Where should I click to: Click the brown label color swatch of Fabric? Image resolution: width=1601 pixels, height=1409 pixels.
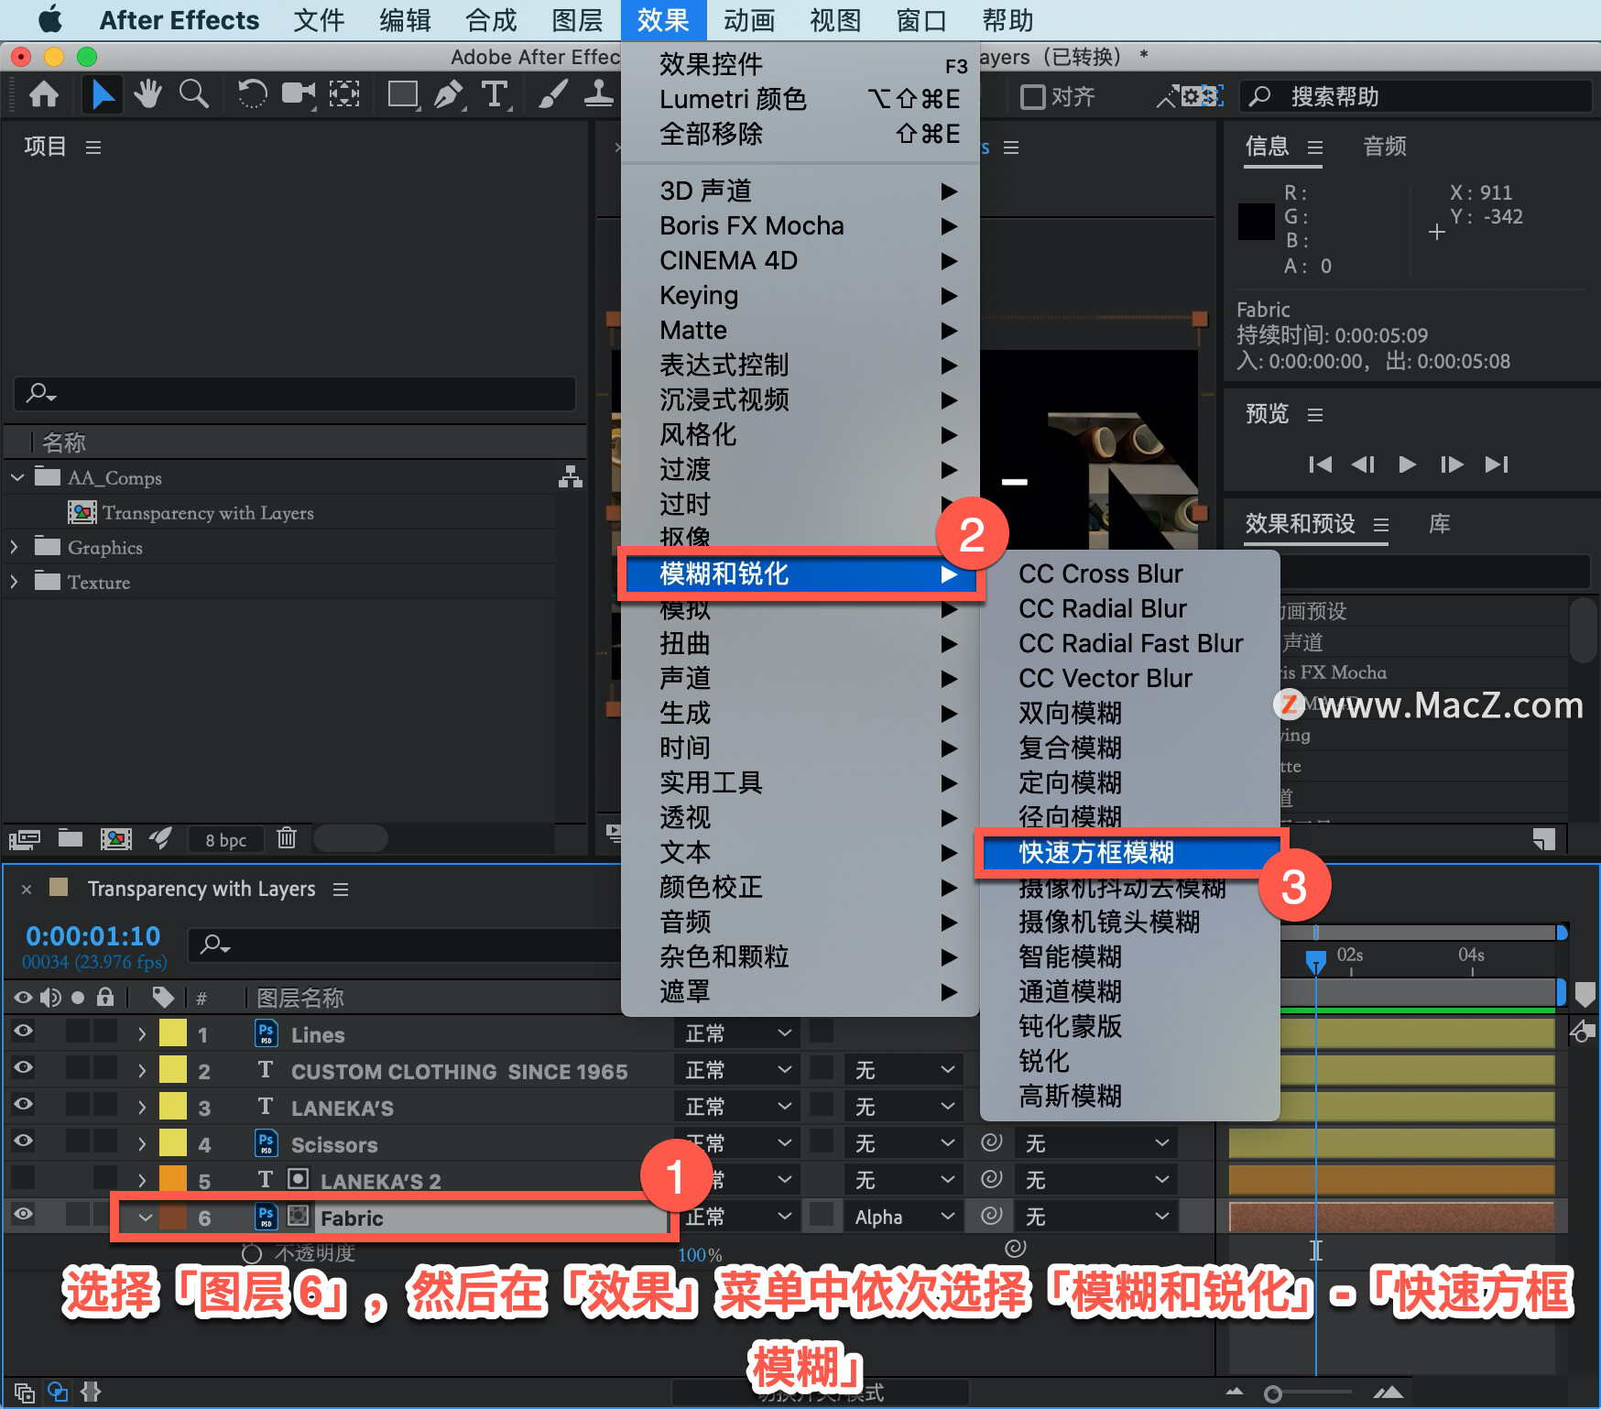click(x=173, y=1217)
